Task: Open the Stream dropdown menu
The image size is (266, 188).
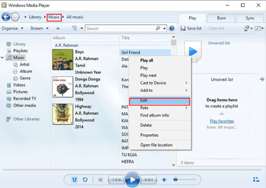Action: [x=39, y=28]
